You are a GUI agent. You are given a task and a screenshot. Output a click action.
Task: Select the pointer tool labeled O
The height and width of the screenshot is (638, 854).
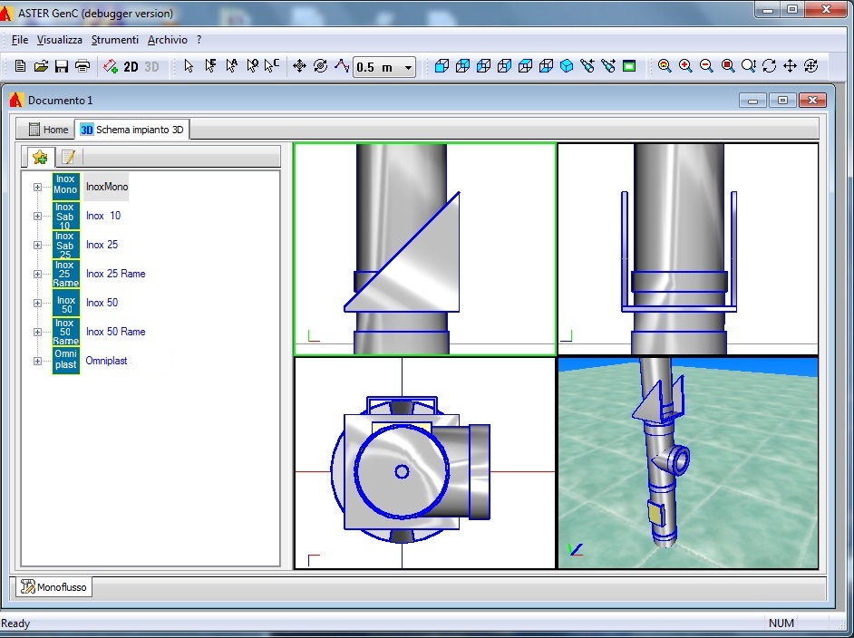pos(252,66)
